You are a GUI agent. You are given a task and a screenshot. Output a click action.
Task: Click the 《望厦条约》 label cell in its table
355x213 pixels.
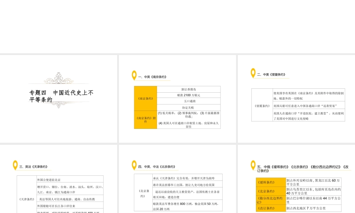pos(262,106)
